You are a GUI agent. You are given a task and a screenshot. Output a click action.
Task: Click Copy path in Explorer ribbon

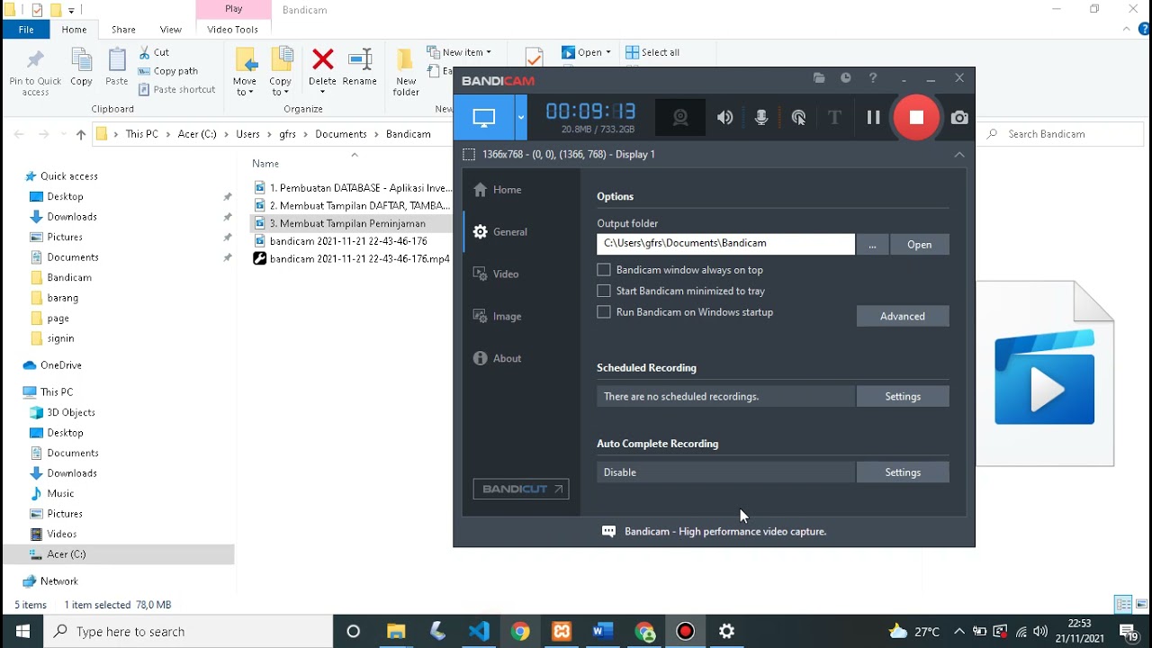pos(168,71)
